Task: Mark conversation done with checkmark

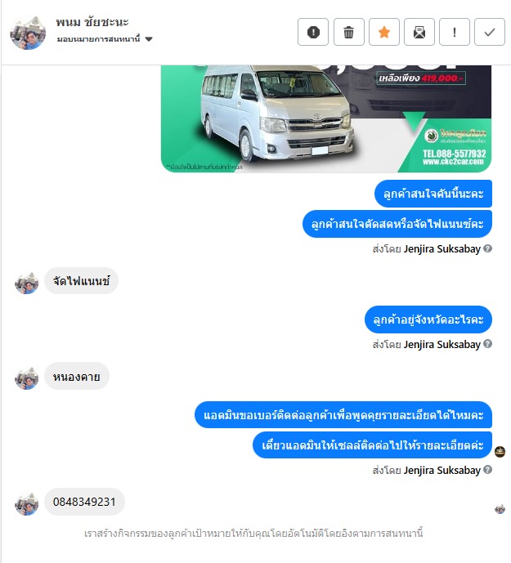Action: coord(490,33)
